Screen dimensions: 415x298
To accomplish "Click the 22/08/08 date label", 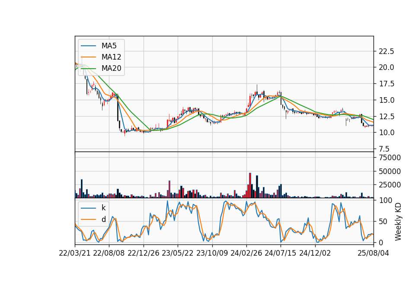I will [x=109, y=253].
